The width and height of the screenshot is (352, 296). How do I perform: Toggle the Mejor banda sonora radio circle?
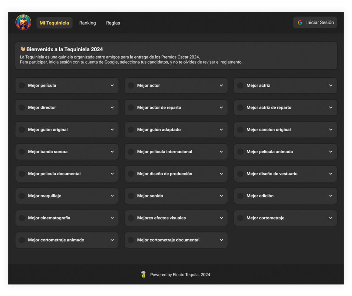point(22,152)
